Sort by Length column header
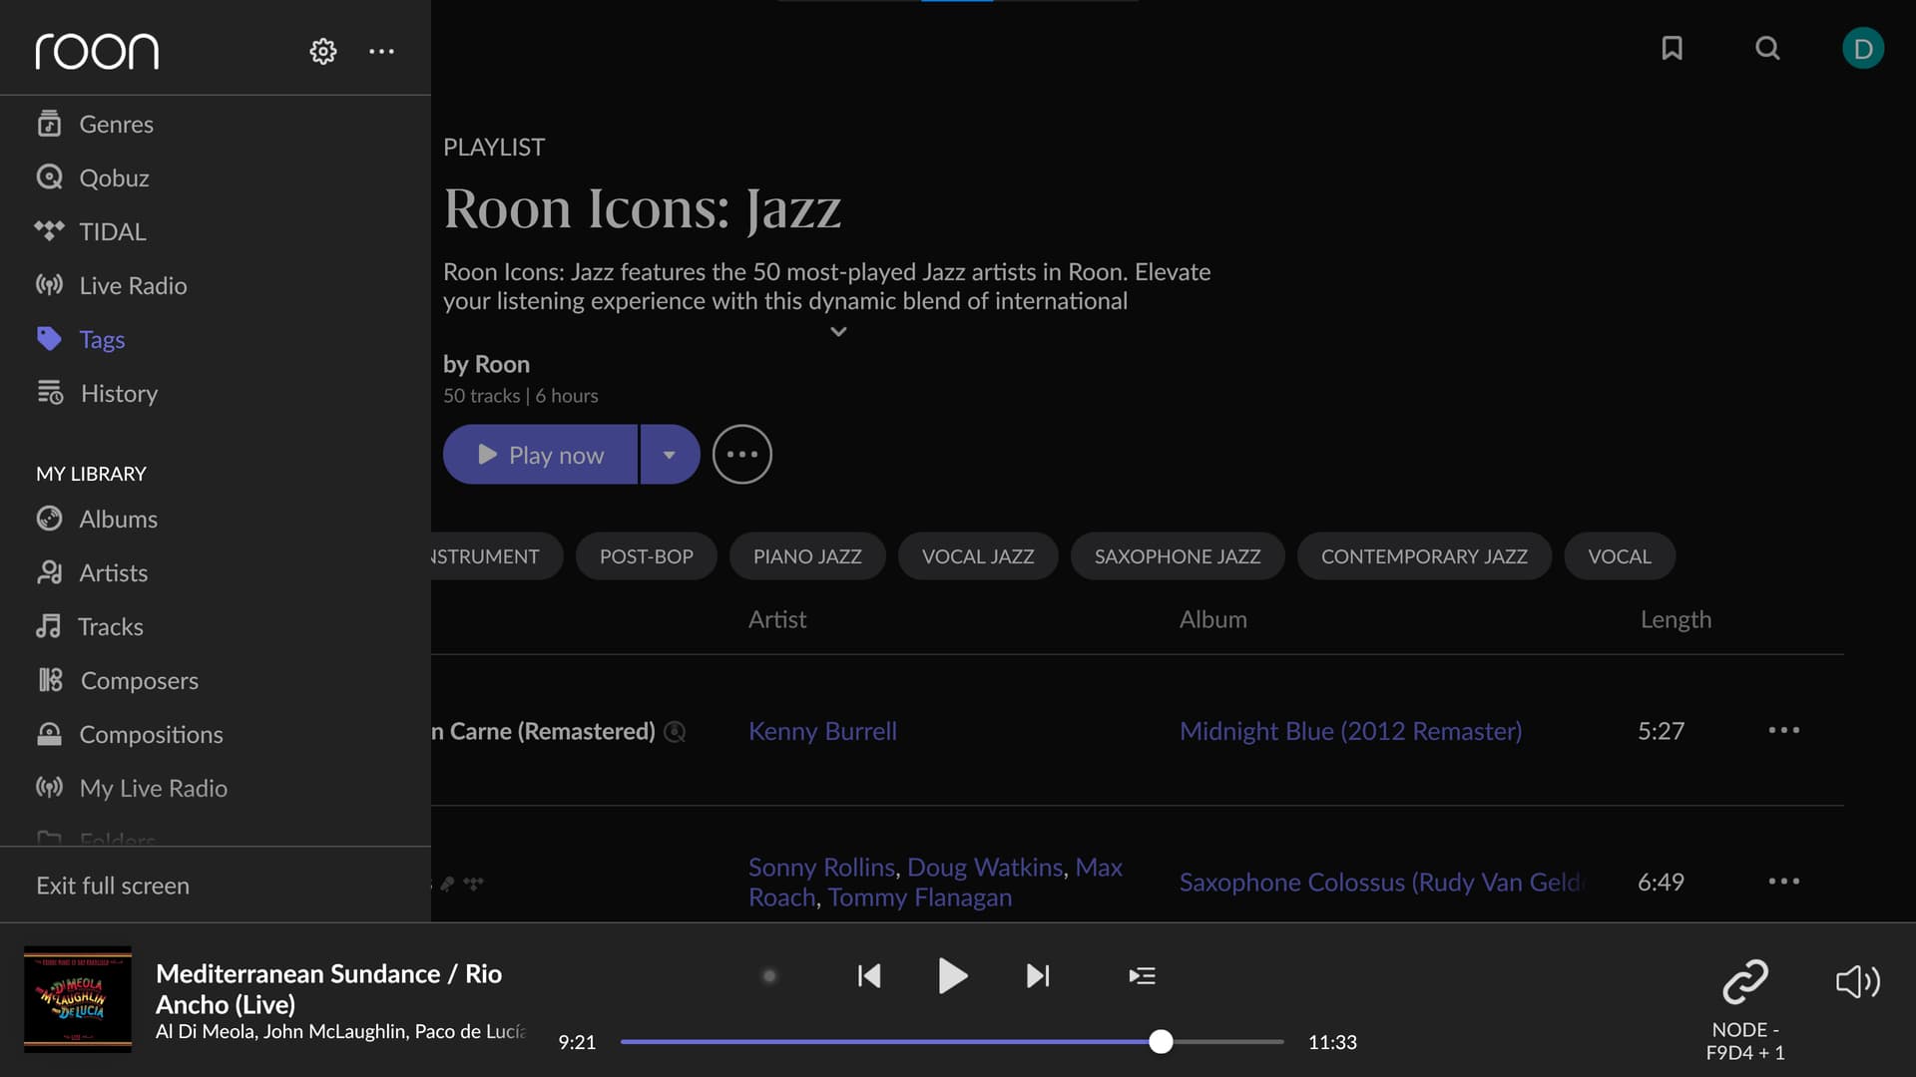The height and width of the screenshot is (1077, 1916). coord(1676,619)
